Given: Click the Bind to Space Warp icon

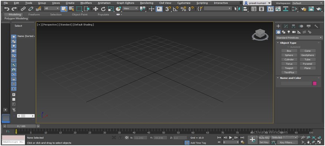Looking at the screenshot, I should point(38,9).
